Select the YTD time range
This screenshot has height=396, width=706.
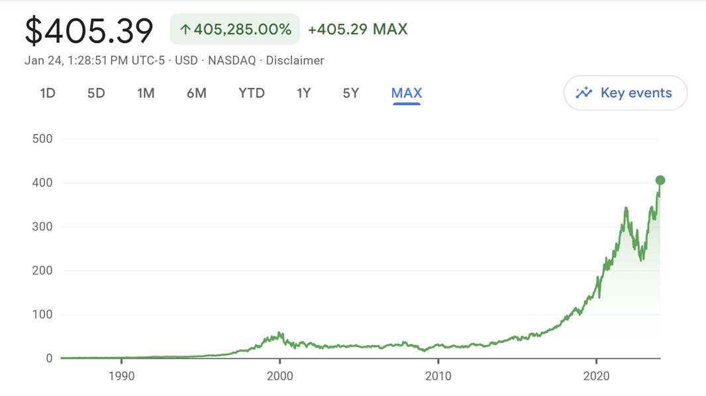click(x=251, y=93)
